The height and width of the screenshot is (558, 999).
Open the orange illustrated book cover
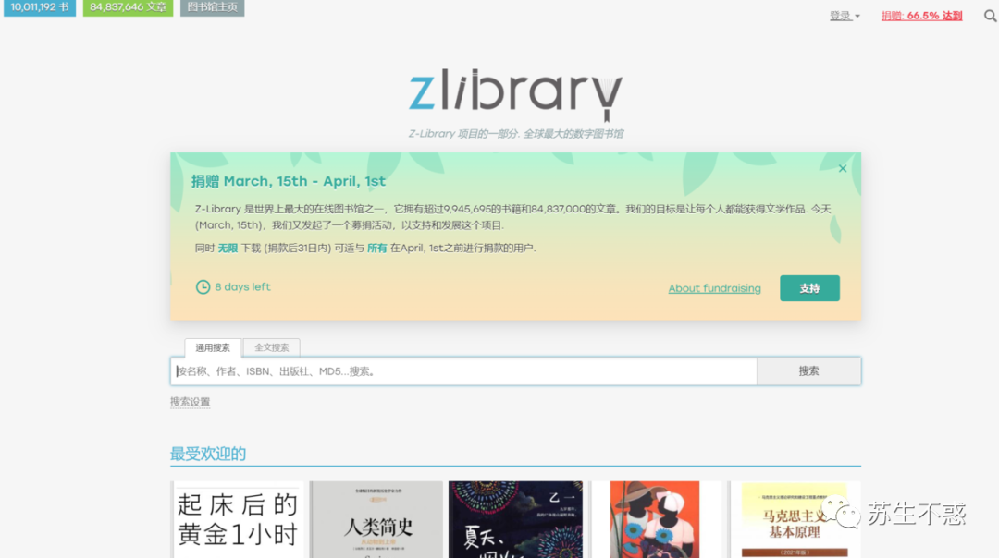[x=654, y=519]
